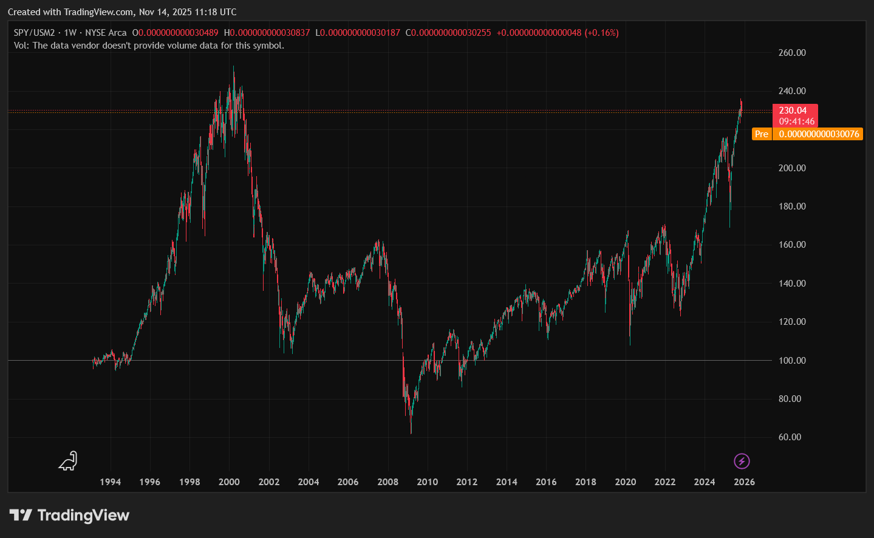Click the 2010 label on time axis
Viewport: 874px width, 538px height.
click(x=428, y=482)
